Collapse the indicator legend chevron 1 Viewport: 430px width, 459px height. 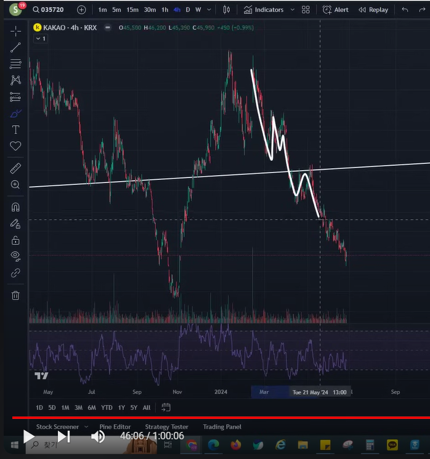point(41,39)
